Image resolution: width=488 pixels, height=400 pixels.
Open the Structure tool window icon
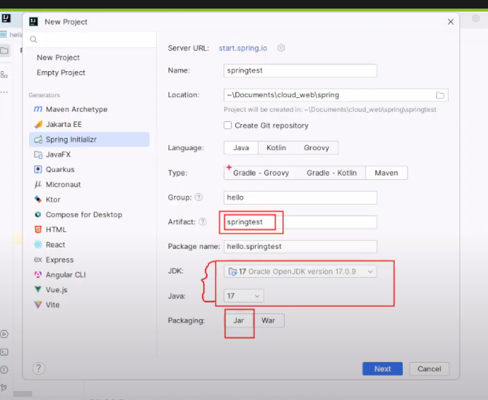4,75
